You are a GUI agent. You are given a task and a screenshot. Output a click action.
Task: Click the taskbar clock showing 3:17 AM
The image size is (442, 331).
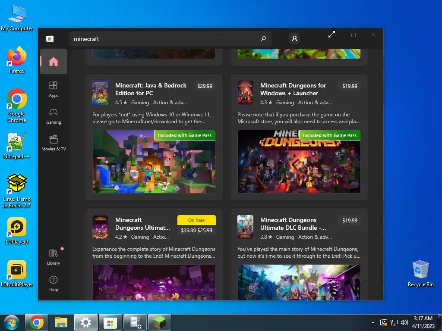pyautogui.click(x=423, y=322)
